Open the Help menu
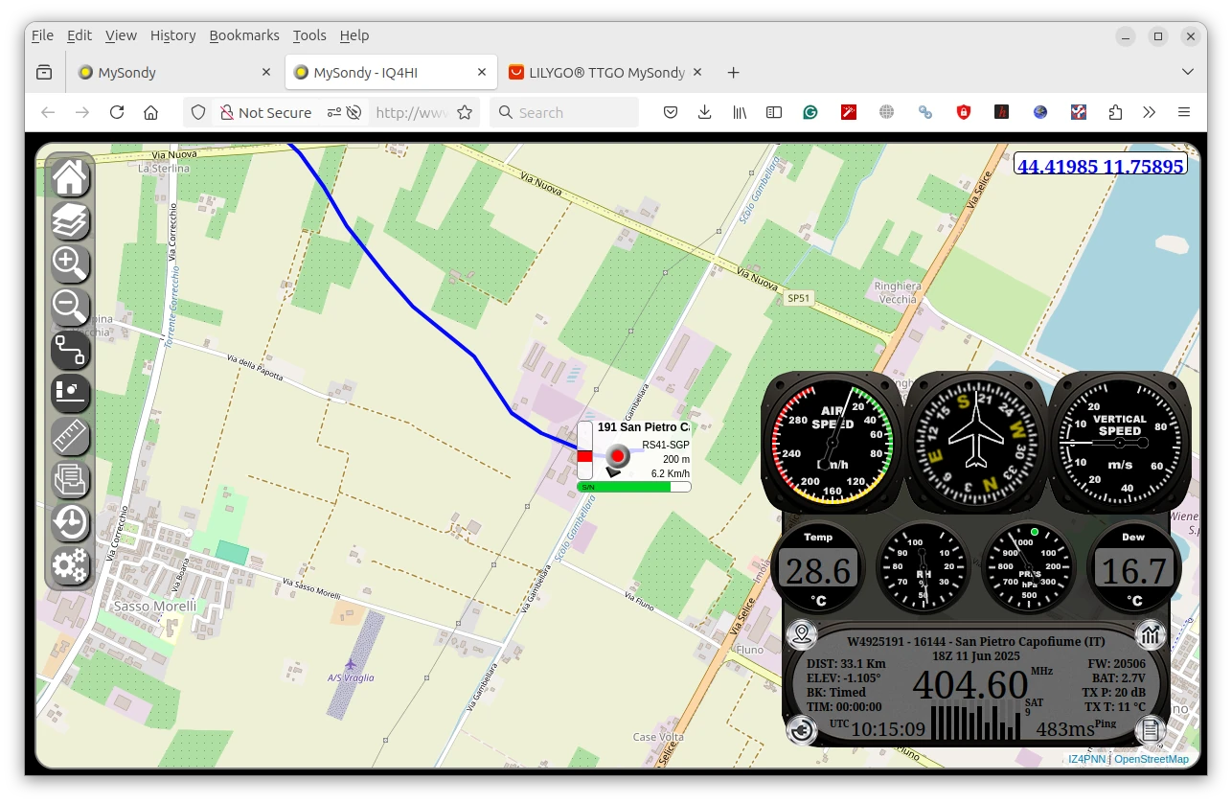This screenshot has width=1232, height=803. tap(354, 35)
